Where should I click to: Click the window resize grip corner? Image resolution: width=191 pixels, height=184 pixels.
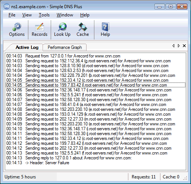[x=185, y=178]
